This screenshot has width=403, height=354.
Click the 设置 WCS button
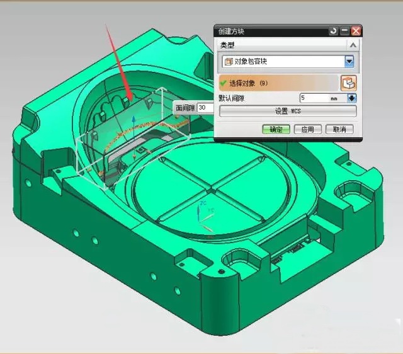(288, 111)
